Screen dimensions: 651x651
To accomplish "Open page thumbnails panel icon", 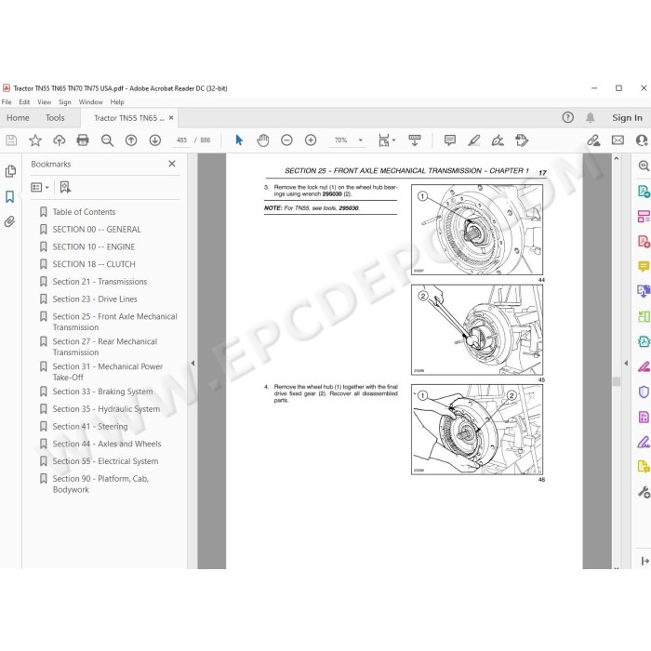I will coord(10,171).
